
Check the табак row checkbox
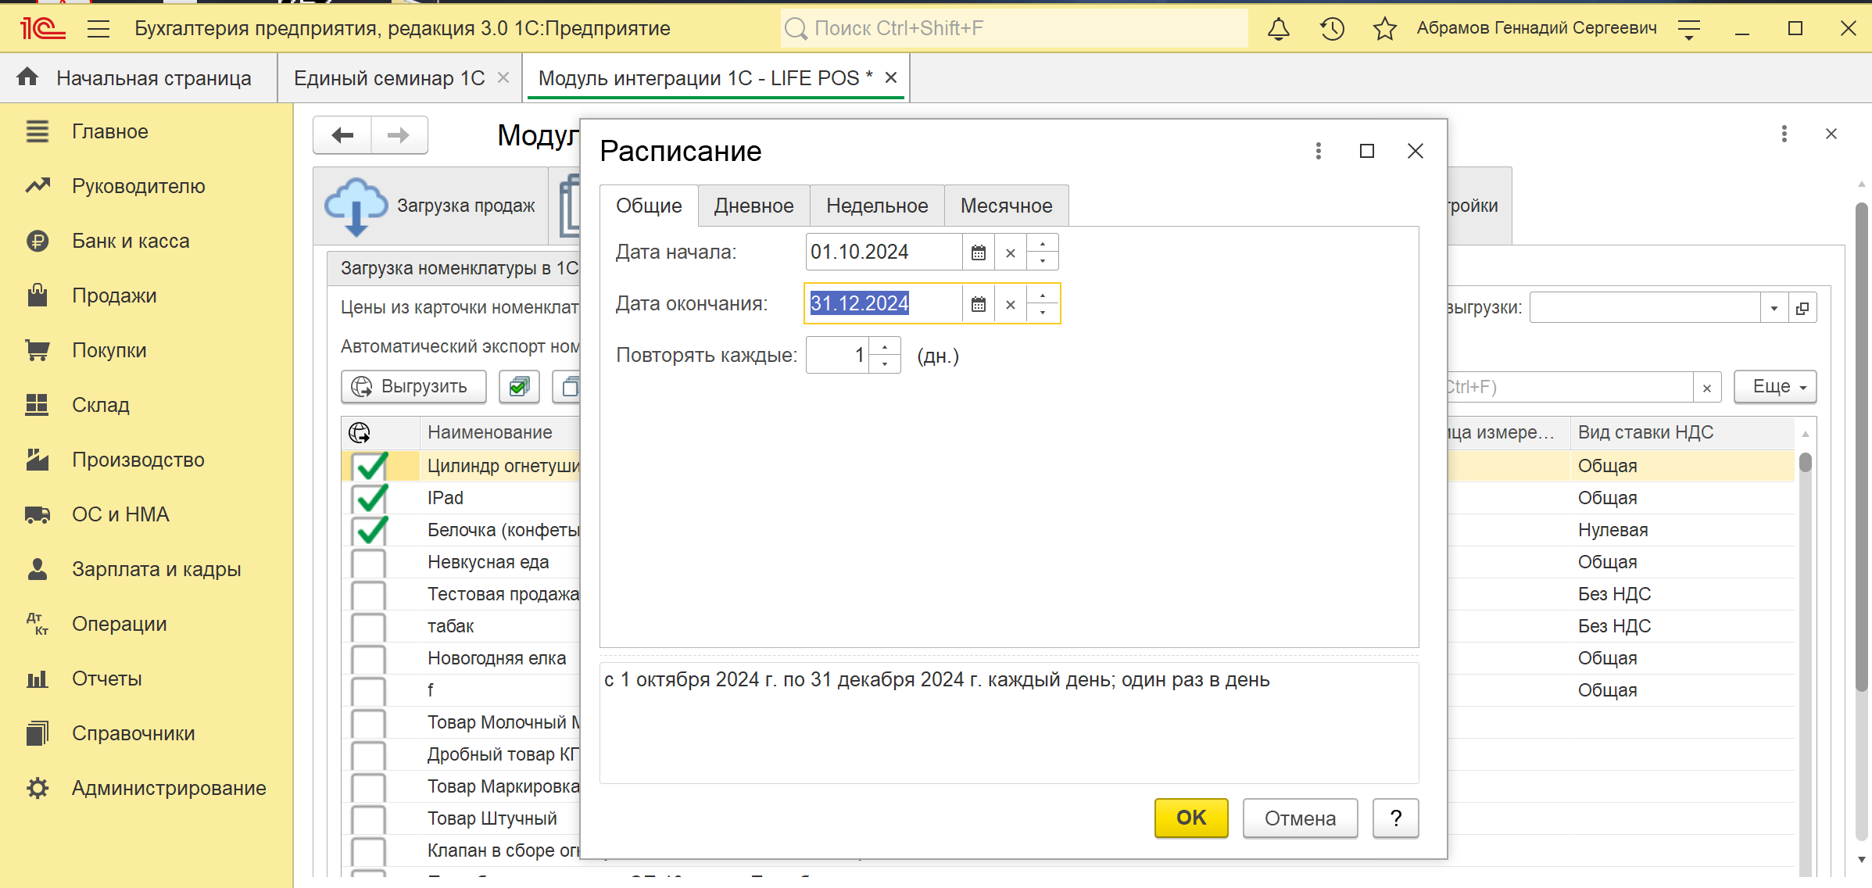[368, 627]
